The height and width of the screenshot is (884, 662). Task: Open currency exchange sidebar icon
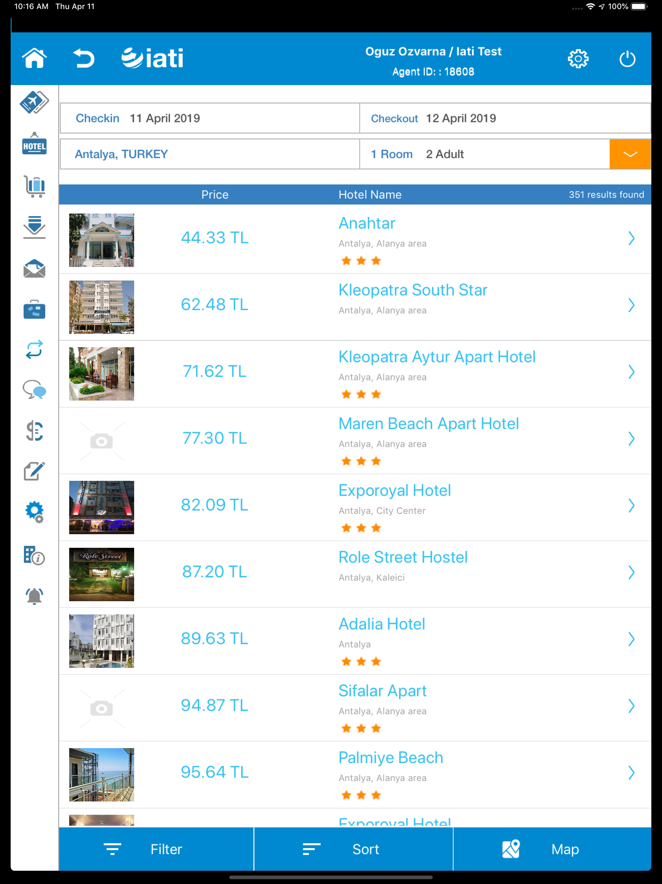[x=34, y=431]
